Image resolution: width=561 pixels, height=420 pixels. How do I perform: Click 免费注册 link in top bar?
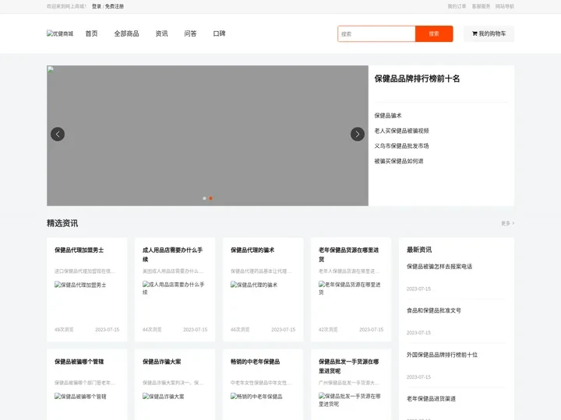(x=114, y=6)
